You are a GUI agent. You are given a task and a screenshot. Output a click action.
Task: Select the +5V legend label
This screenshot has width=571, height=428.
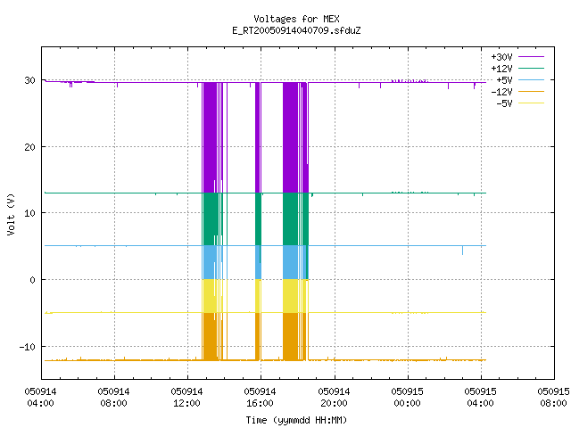(504, 80)
